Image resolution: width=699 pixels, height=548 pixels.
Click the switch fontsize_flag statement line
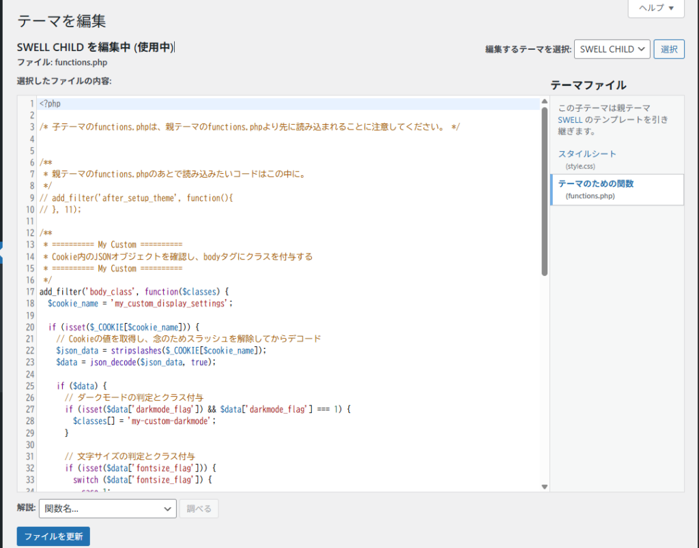point(143,480)
